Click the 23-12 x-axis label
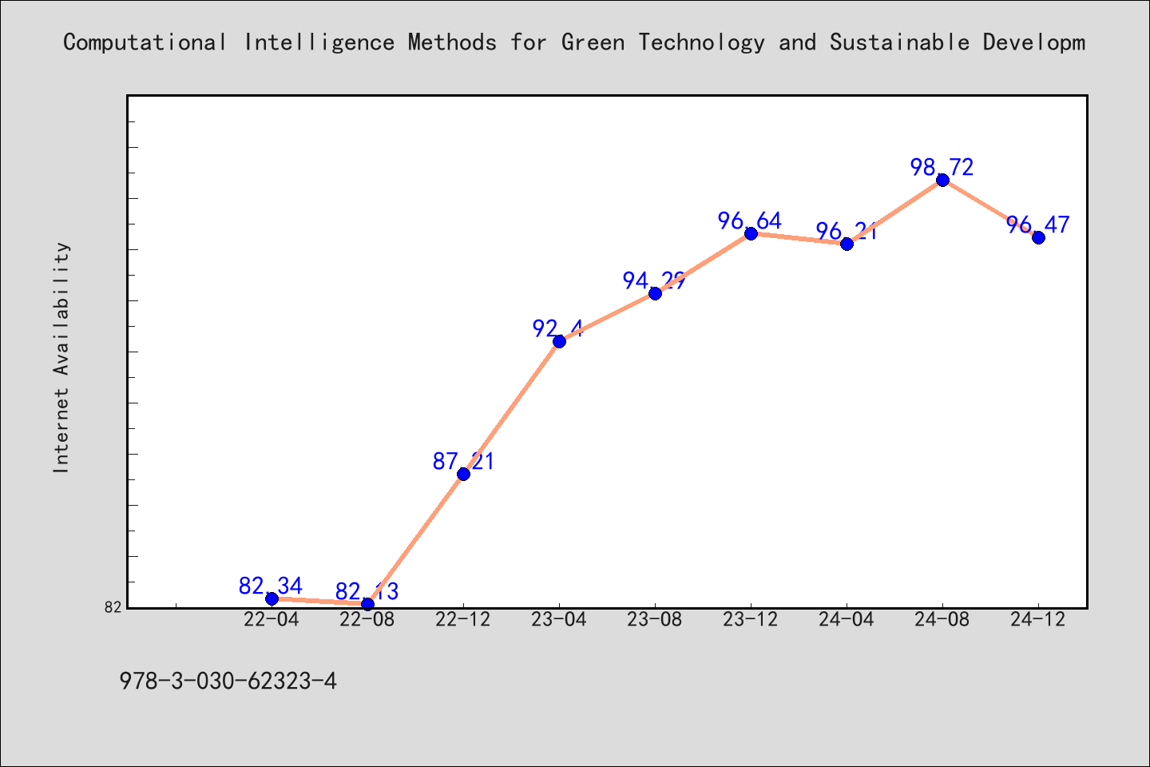 click(751, 619)
